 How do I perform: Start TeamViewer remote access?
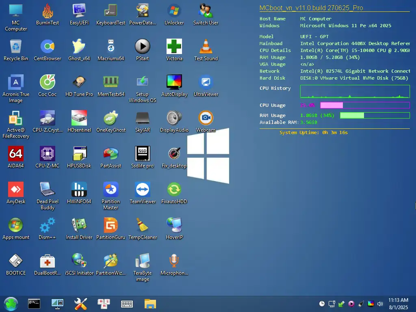(x=142, y=190)
